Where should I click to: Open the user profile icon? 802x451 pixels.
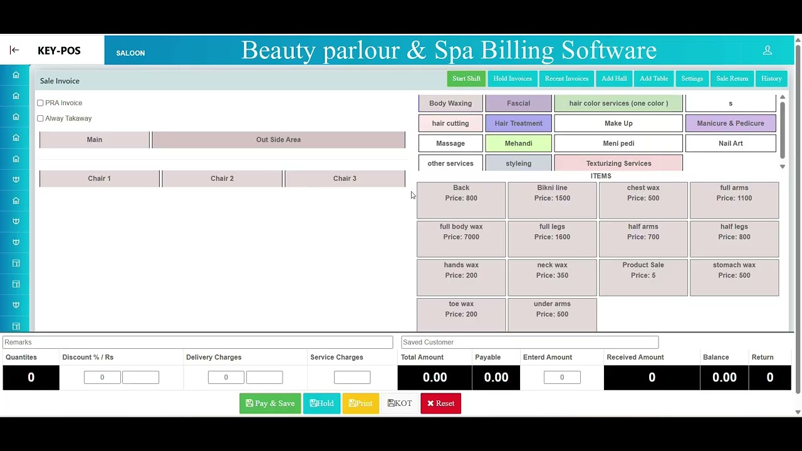pyautogui.click(x=767, y=50)
